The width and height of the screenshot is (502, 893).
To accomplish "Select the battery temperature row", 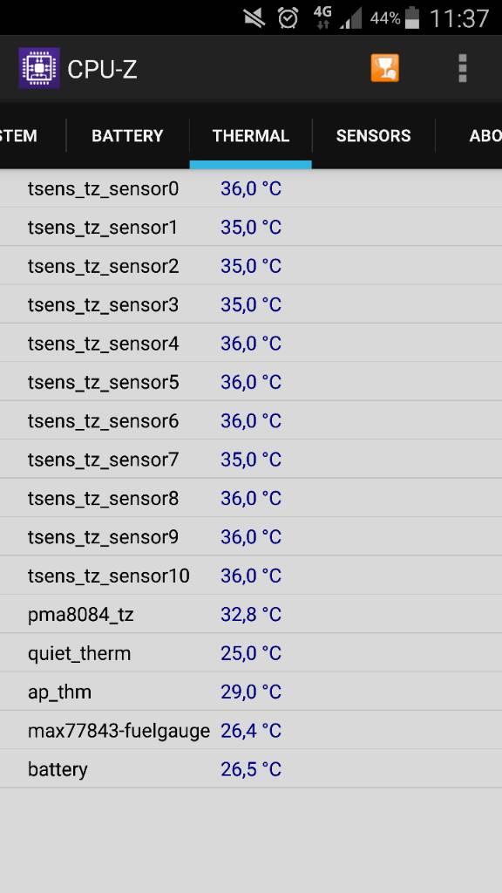I will 251,769.
